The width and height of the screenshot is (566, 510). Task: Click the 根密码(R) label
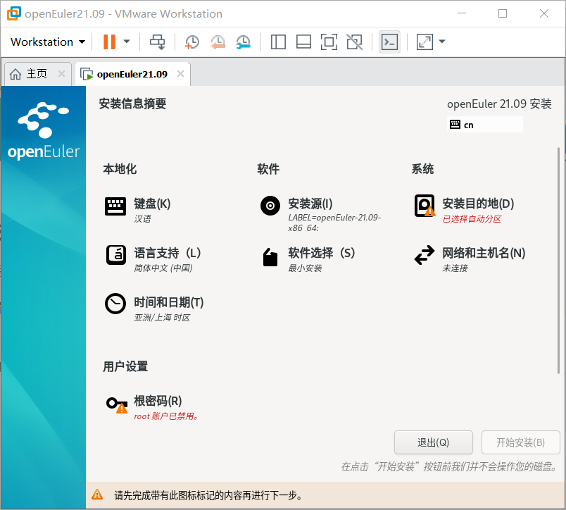click(x=158, y=401)
